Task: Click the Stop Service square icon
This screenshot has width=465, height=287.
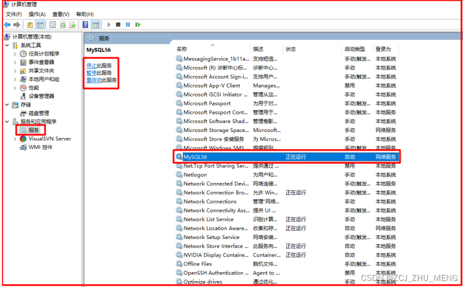Action: pyautogui.click(x=118, y=24)
